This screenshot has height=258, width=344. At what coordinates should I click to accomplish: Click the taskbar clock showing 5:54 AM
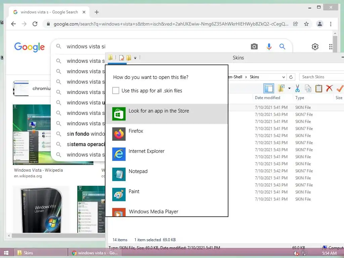(x=329, y=253)
